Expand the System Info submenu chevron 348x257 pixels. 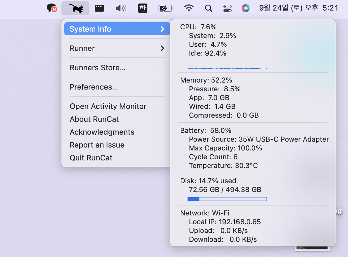163,29
